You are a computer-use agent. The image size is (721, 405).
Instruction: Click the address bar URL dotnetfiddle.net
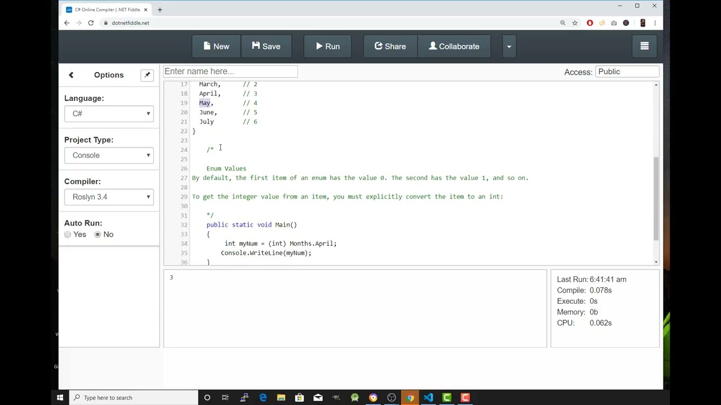[x=130, y=23]
